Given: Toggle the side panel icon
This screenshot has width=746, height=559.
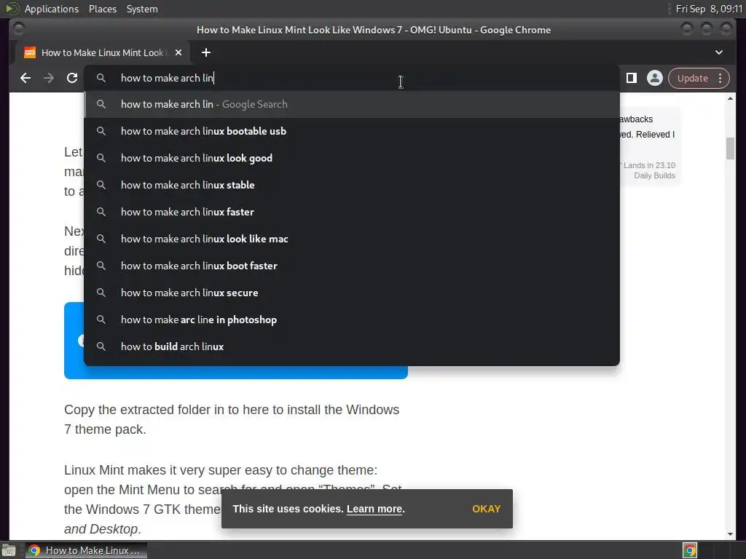Looking at the screenshot, I should click(x=632, y=78).
